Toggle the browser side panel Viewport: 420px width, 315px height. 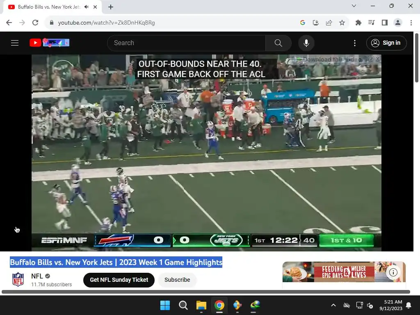coord(385,23)
